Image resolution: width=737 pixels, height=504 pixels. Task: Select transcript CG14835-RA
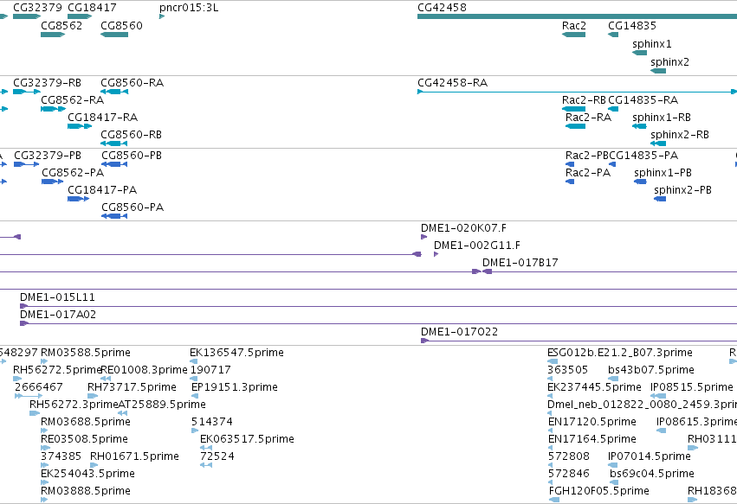tap(613, 109)
